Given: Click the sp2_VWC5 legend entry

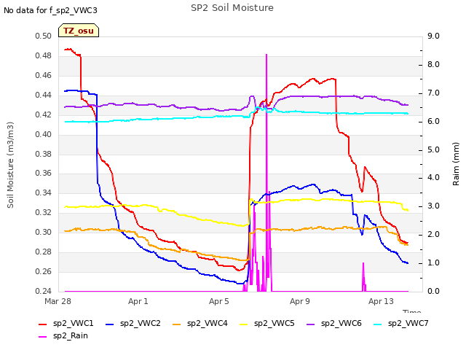Looking at the screenshot, I should [x=267, y=324].
